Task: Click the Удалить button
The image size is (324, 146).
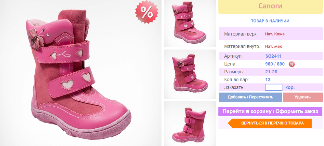Action: [x=303, y=97]
